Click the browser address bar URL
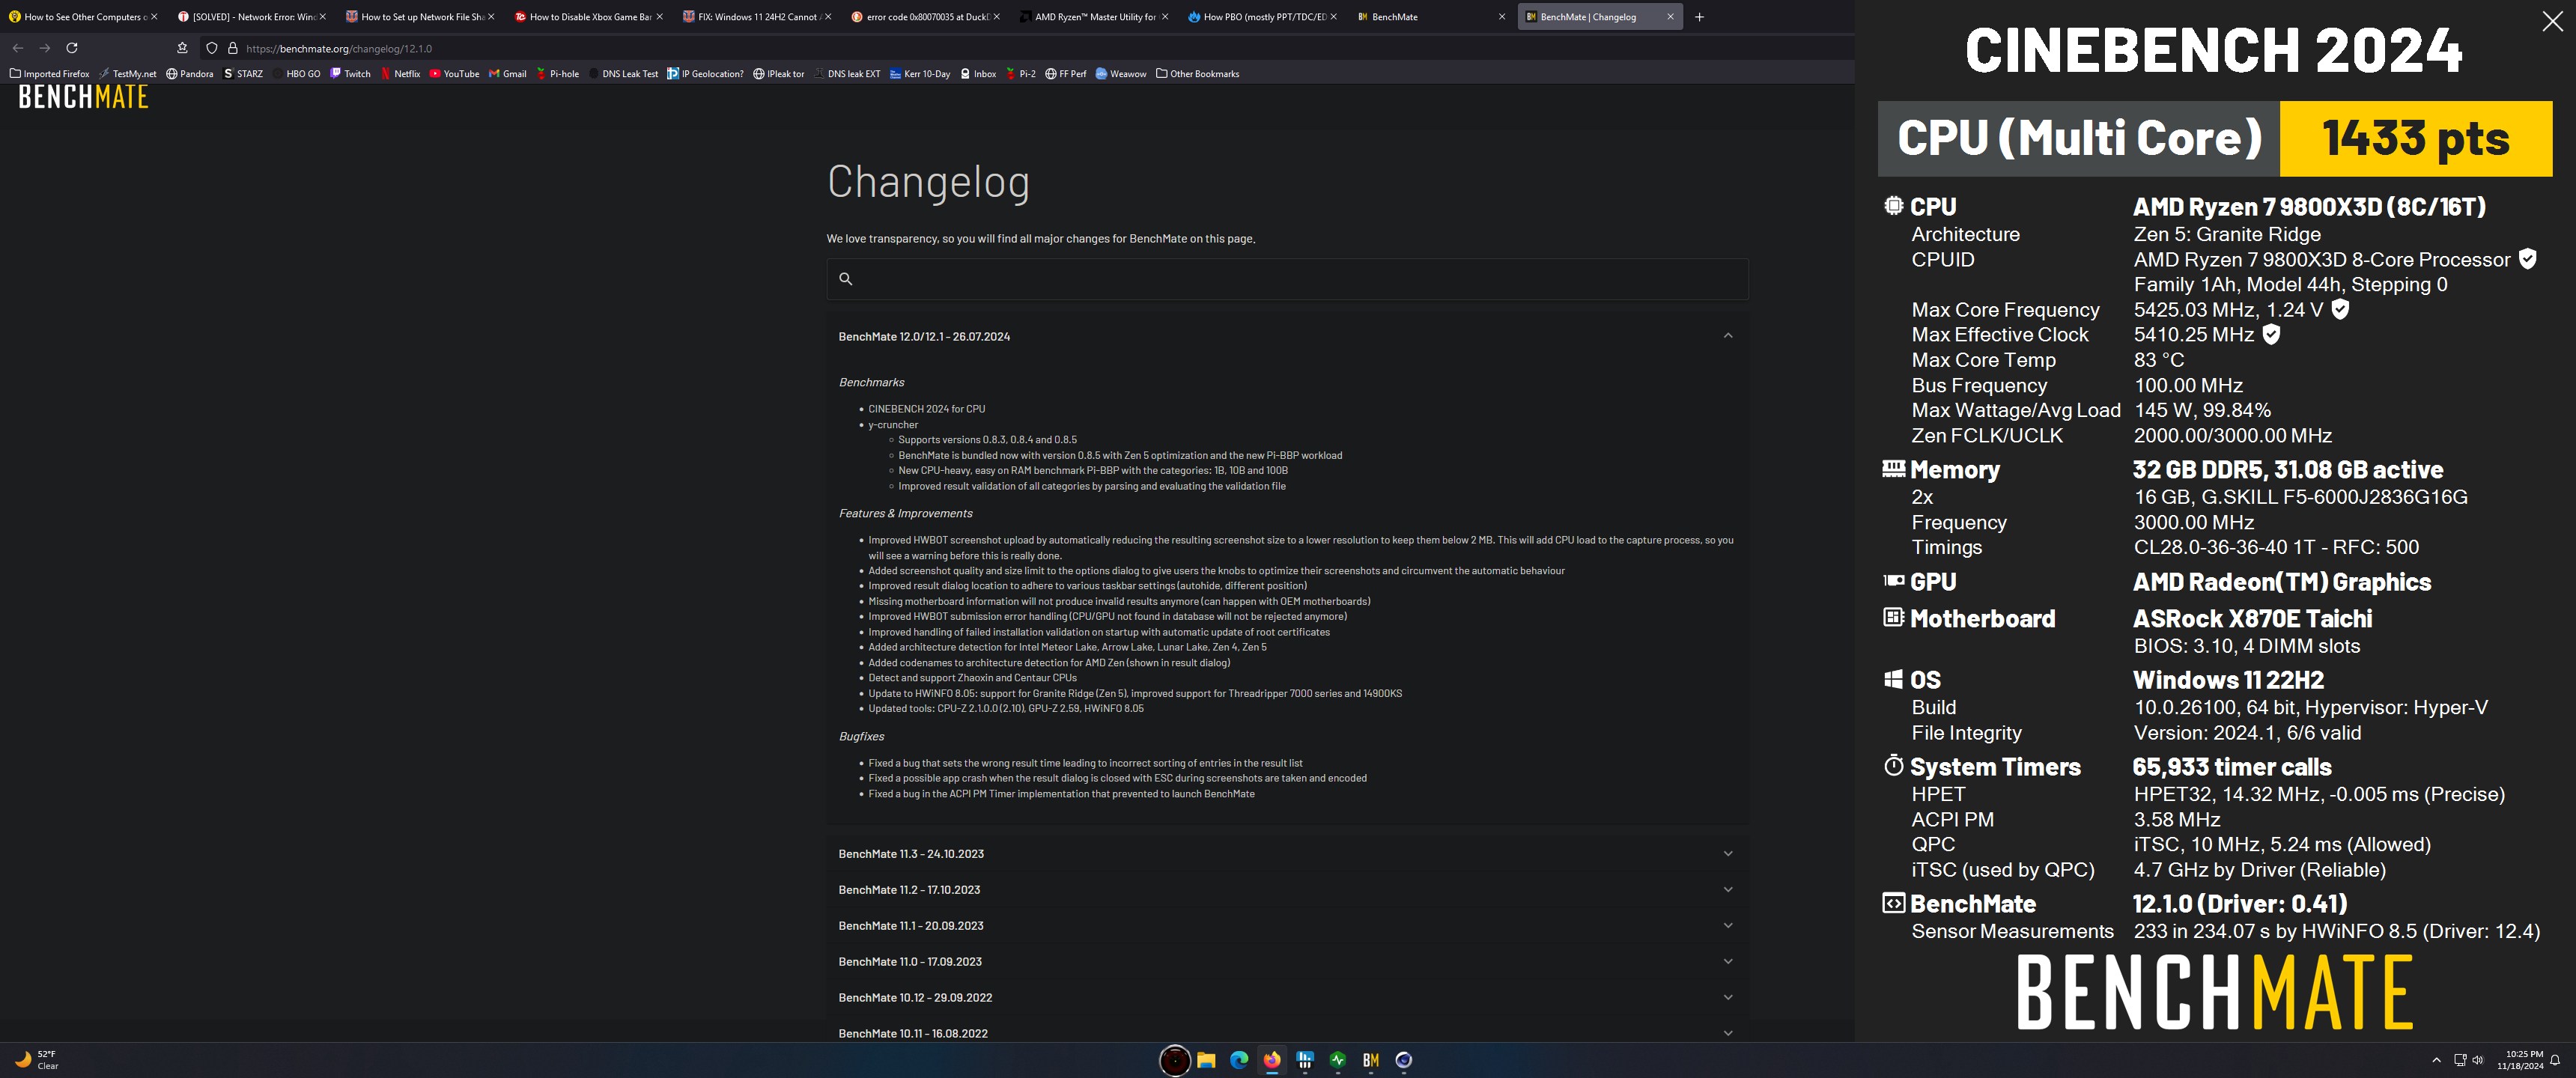The width and height of the screenshot is (2576, 1078). pos(339,48)
